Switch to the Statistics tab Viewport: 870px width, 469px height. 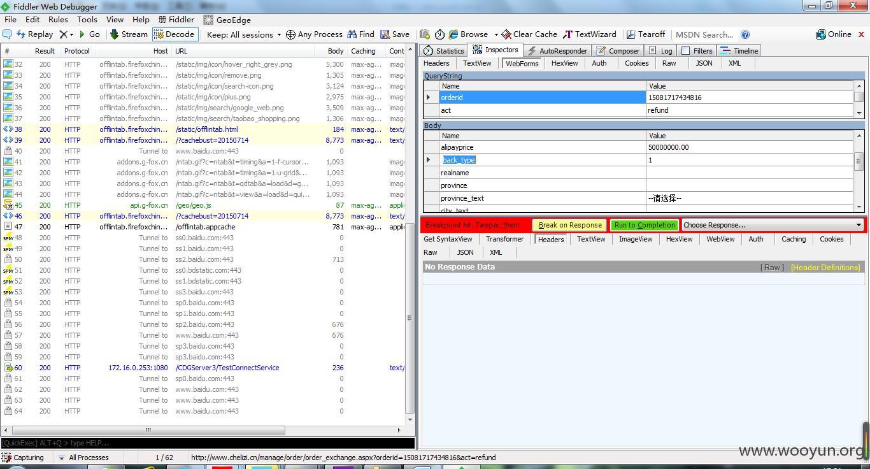coord(444,51)
